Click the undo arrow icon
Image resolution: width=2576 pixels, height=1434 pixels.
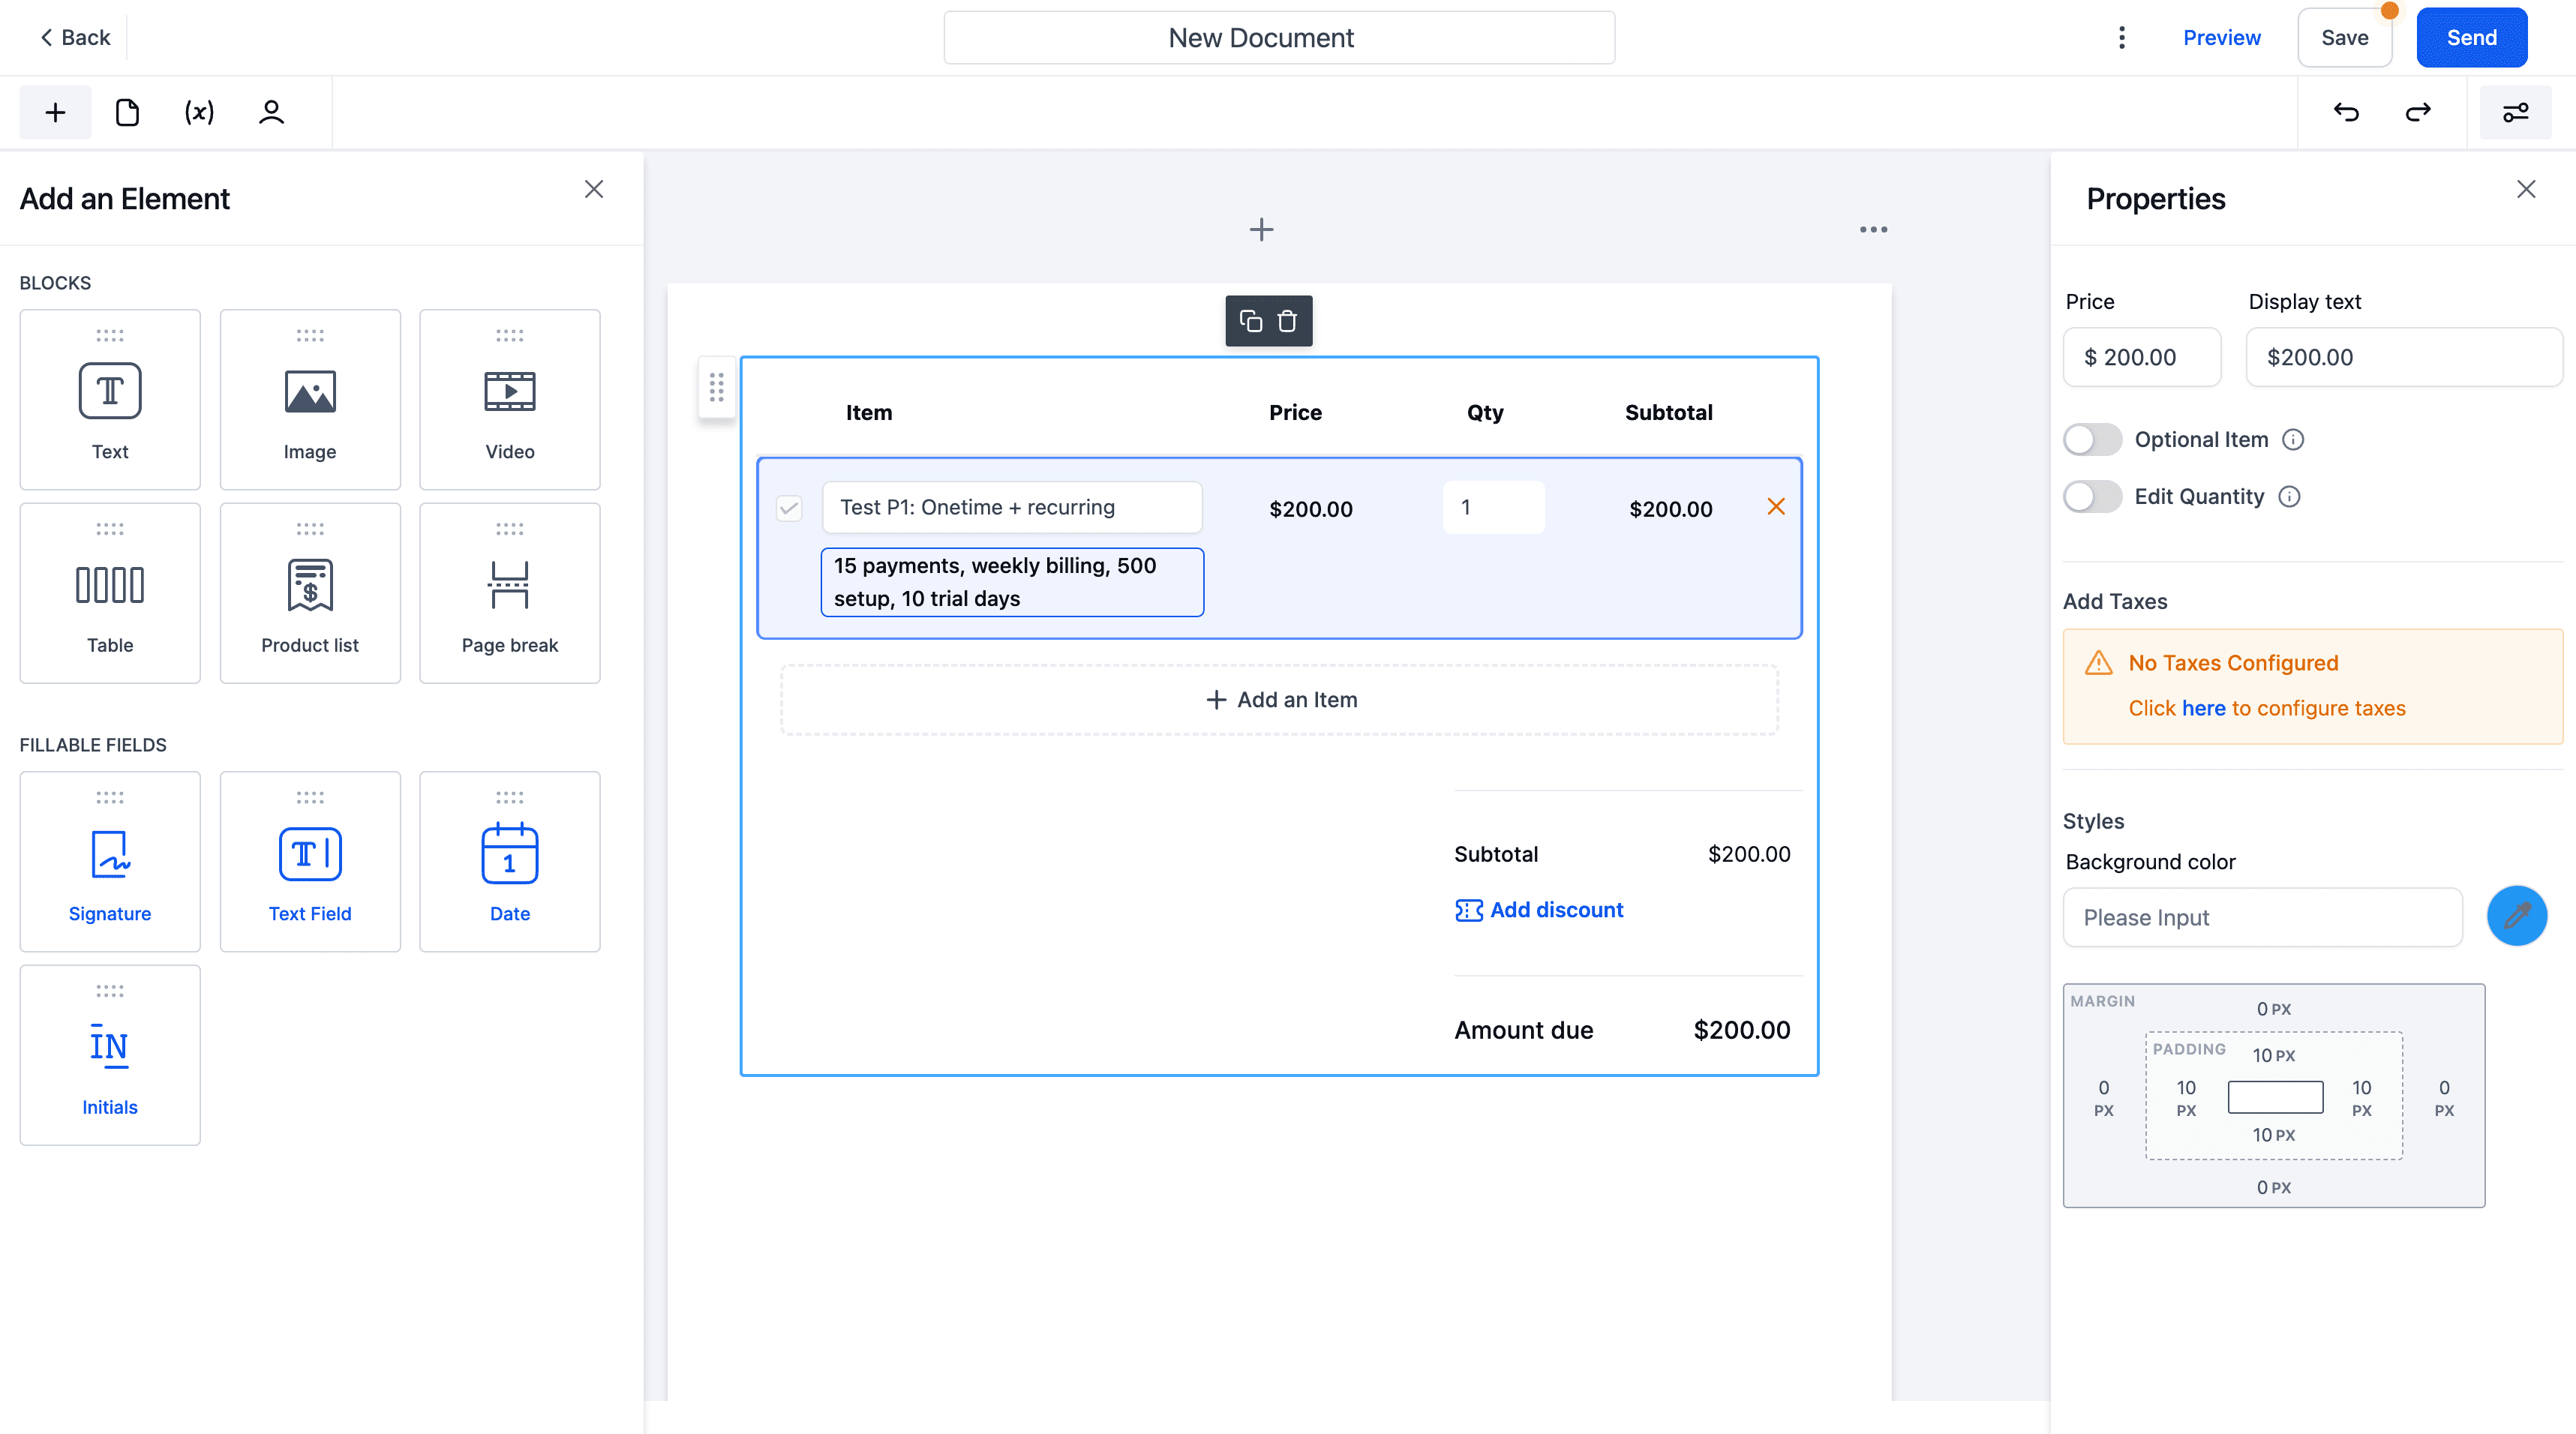2346,112
